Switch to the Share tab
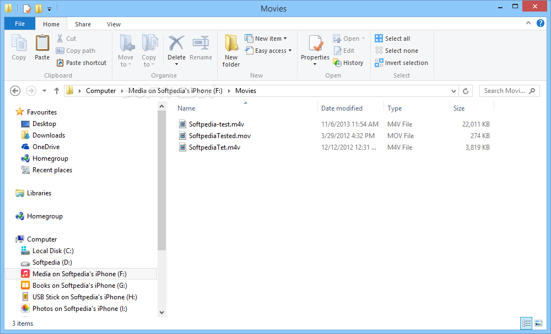The width and height of the screenshot is (551, 334). [83, 24]
